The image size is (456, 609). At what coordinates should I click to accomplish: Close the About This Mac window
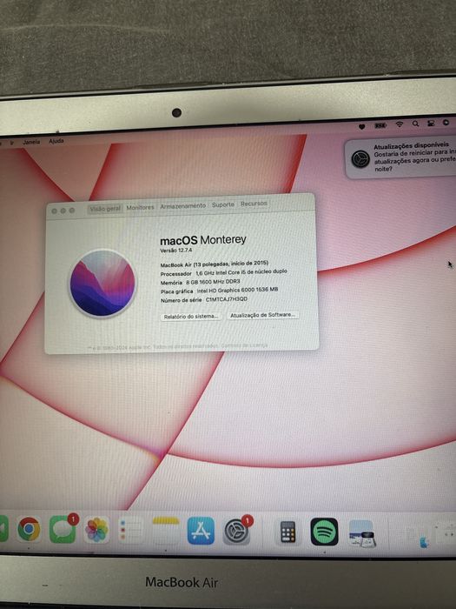pyautogui.click(x=54, y=211)
